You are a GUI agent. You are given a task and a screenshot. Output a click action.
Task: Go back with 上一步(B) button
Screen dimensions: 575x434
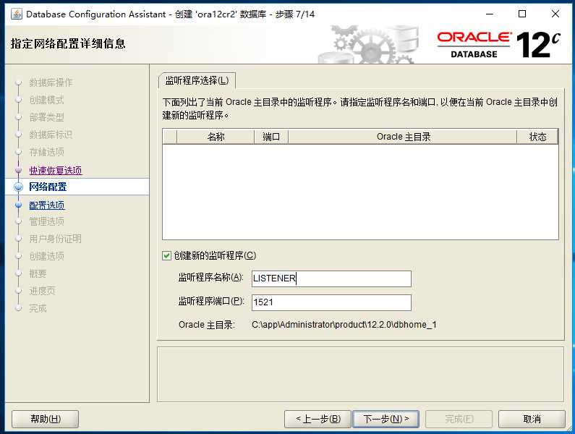tap(318, 419)
